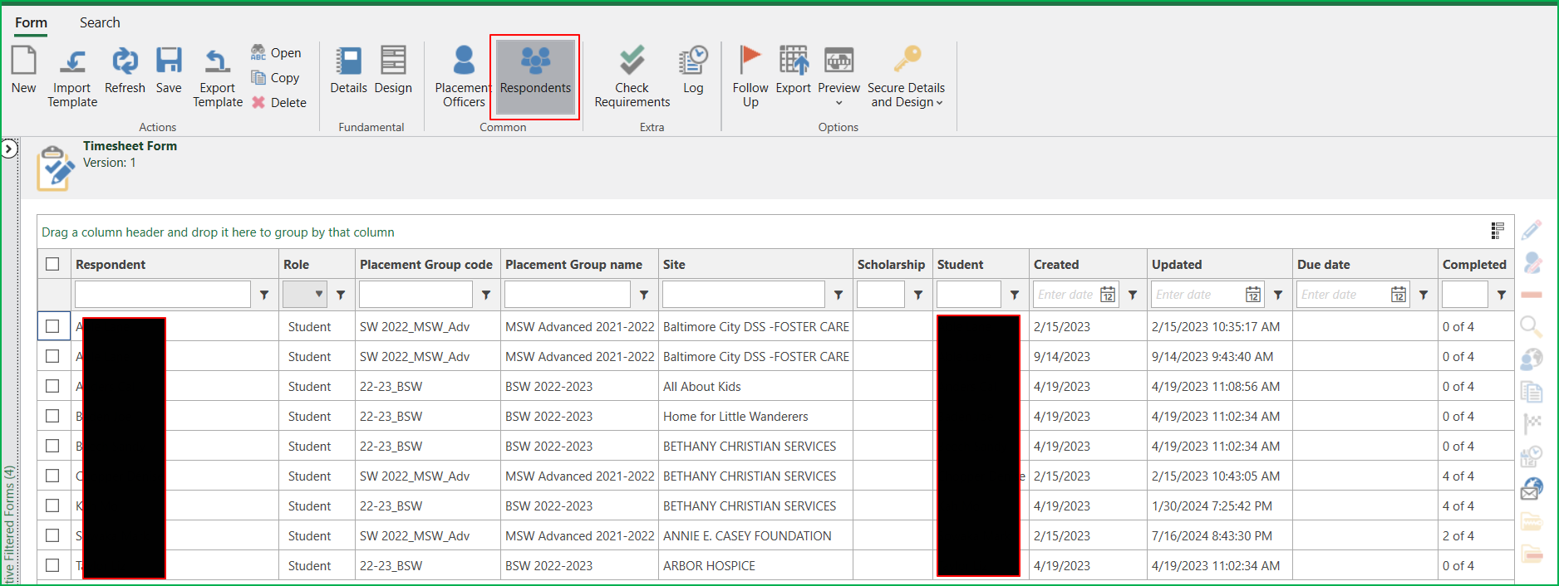Open form Details view
1559x586 pixels.
click(x=348, y=71)
